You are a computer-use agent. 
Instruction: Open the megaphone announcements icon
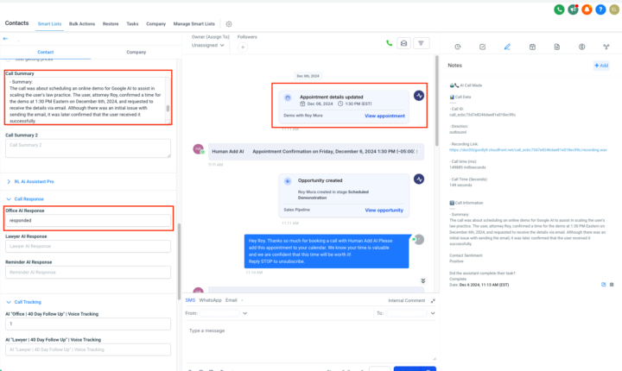pyautogui.click(x=573, y=9)
